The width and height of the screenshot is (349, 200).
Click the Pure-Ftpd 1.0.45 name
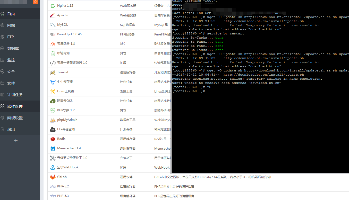(x=69, y=34)
